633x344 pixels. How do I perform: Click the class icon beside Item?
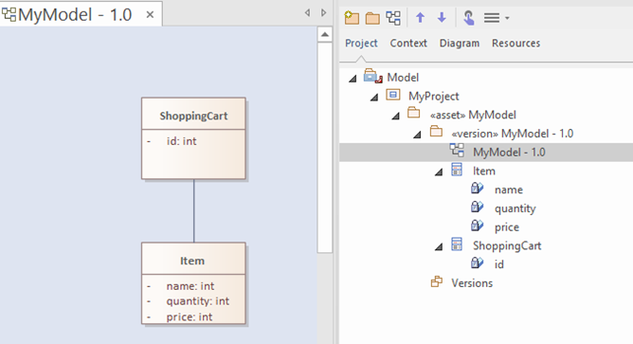click(x=457, y=170)
